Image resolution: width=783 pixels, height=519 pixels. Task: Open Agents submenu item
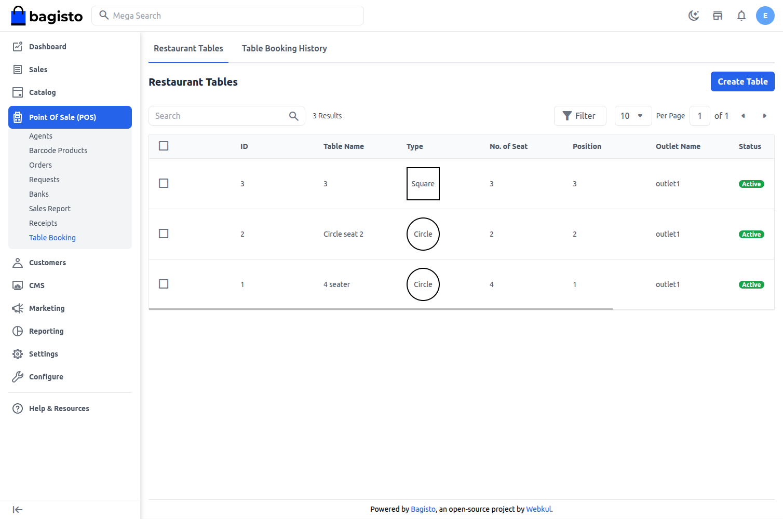tap(40, 136)
